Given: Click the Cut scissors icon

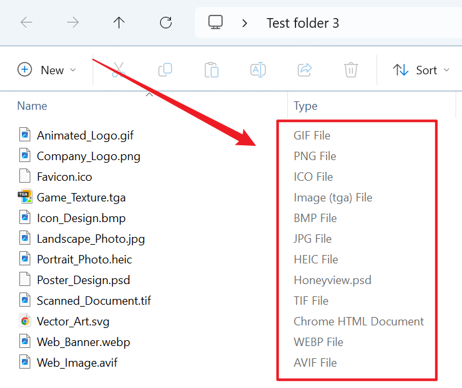Looking at the screenshot, I should tap(119, 70).
